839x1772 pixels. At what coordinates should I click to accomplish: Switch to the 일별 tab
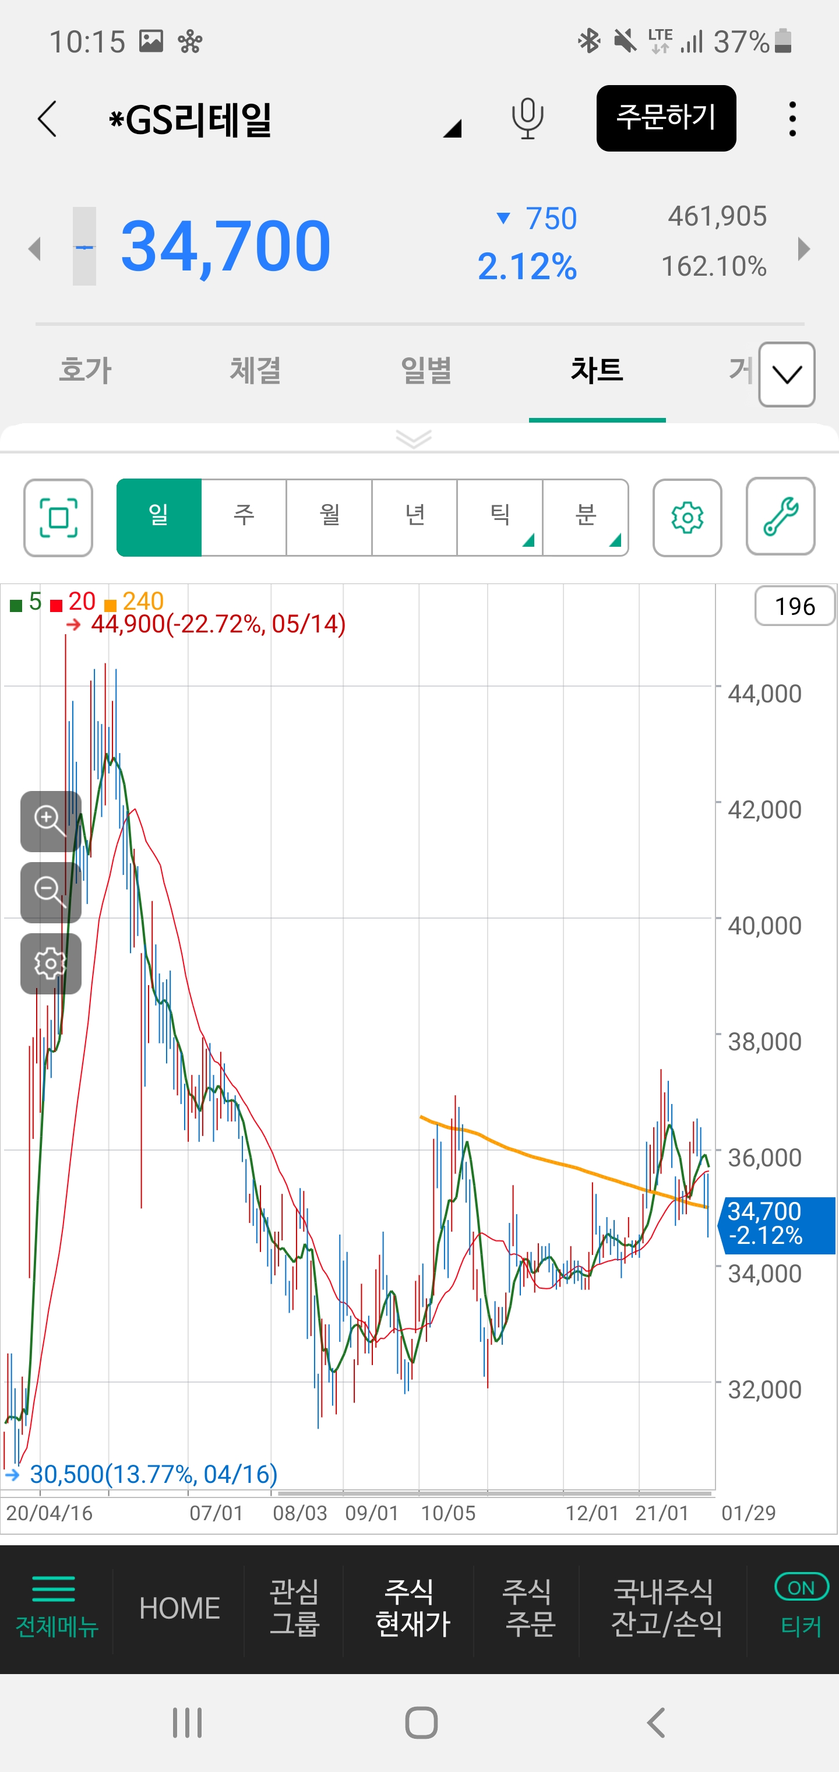tap(426, 370)
